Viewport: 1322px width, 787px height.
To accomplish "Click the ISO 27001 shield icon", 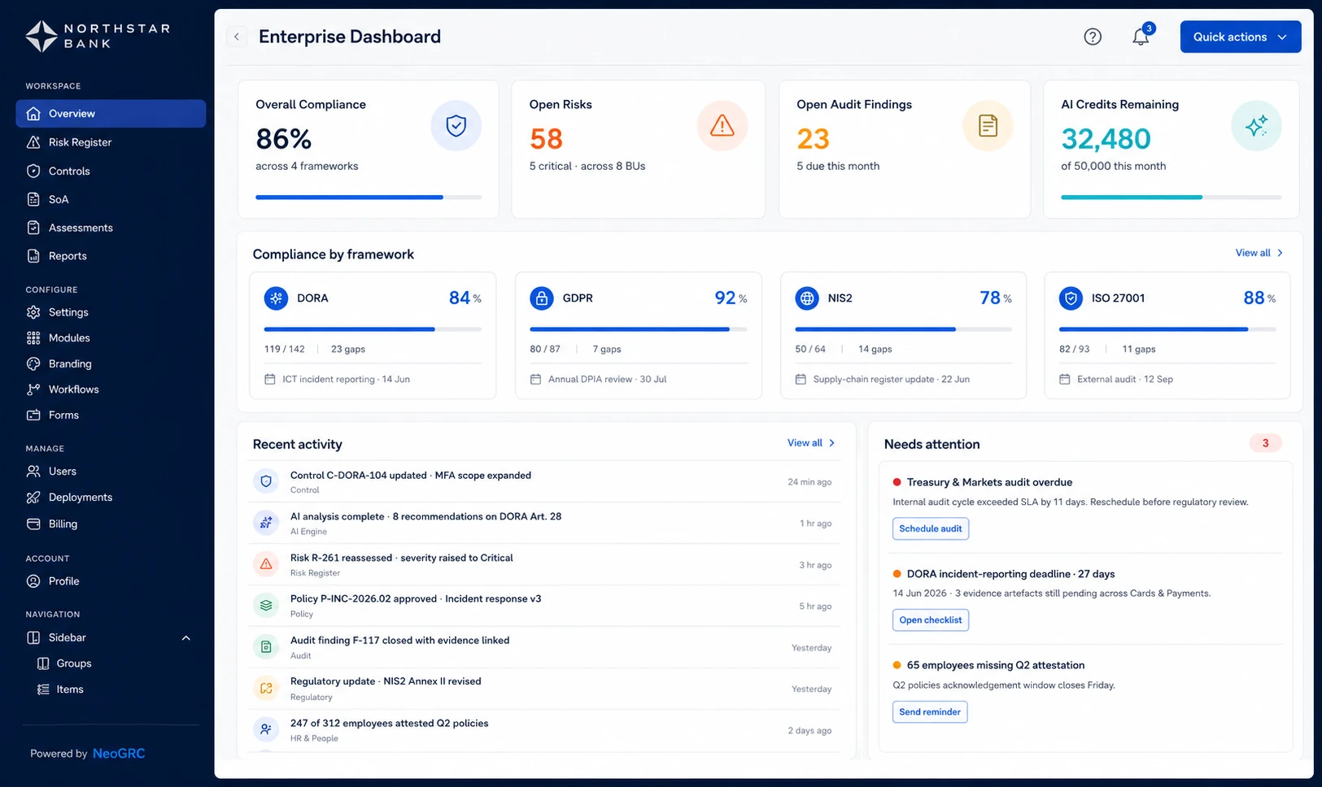I will 1071,298.
